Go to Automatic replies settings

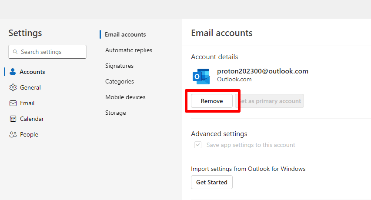[128, 50]
